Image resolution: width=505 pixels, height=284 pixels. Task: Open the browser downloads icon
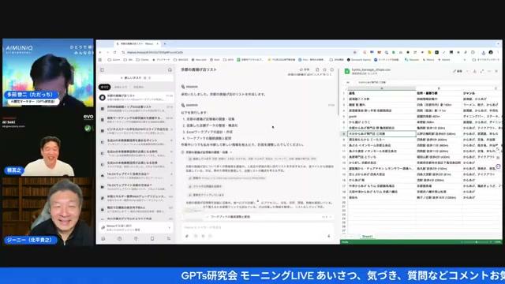[x=484, y=52]
